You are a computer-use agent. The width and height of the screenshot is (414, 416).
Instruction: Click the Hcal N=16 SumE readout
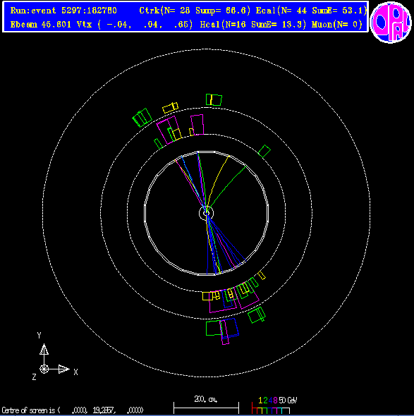(x=253, y=25)
